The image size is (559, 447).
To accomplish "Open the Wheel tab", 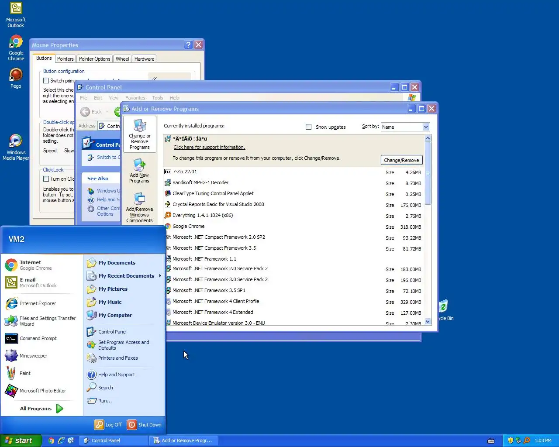I will (122, 59).
